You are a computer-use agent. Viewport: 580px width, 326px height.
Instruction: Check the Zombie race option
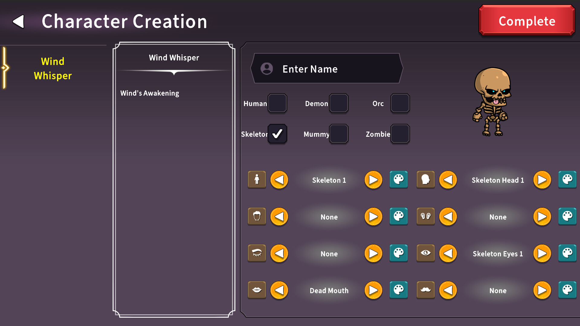point(399,134)
